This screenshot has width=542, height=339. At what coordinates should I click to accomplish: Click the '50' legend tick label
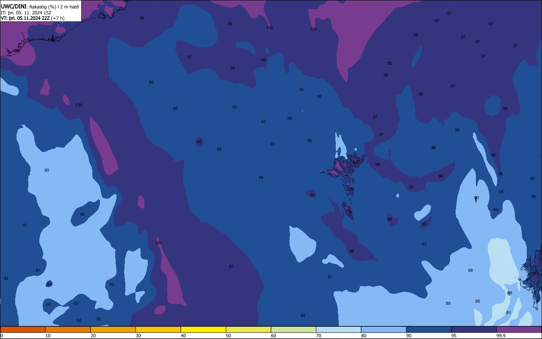point(228,336)
